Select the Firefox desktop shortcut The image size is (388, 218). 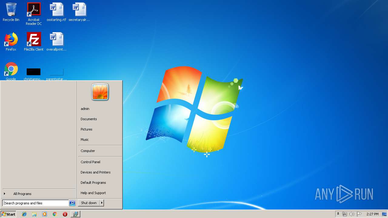click(x=11, y=42)
